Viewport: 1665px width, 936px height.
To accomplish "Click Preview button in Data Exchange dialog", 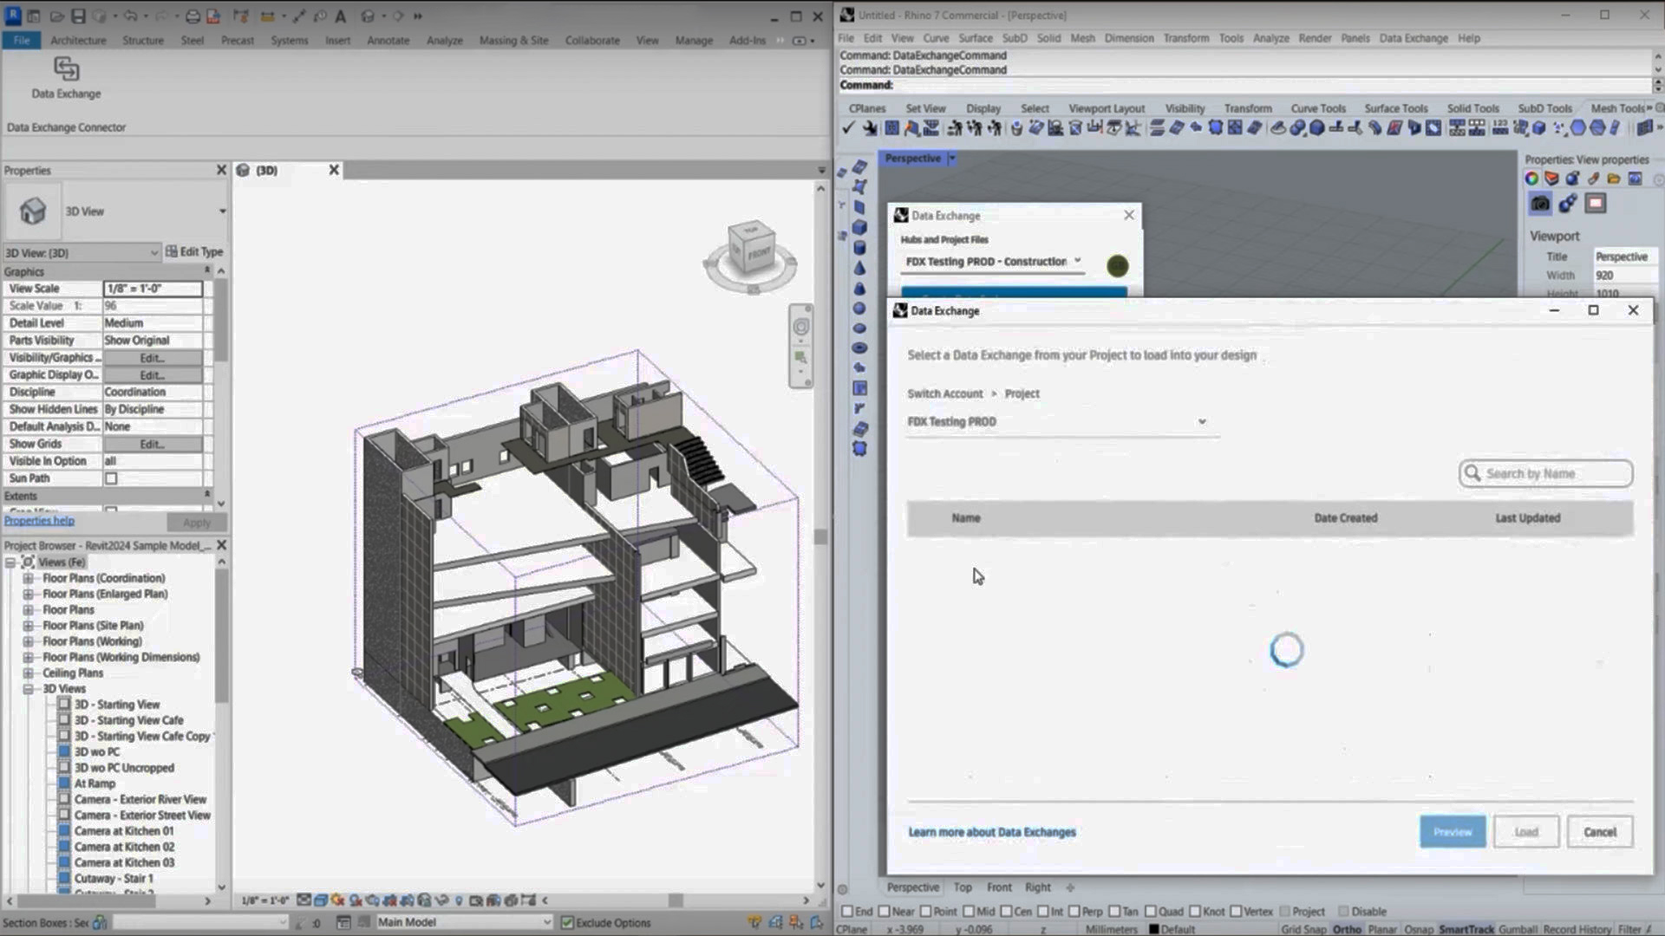I will pyautogui.click(x=1453, y=832).
